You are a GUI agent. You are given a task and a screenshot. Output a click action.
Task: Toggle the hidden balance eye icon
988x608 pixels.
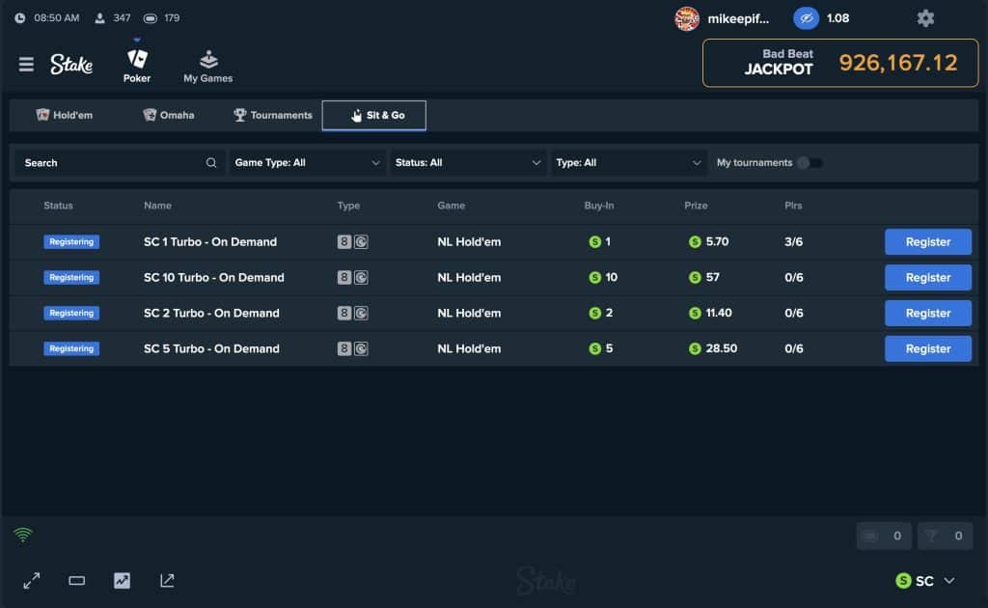pos(806,18)
